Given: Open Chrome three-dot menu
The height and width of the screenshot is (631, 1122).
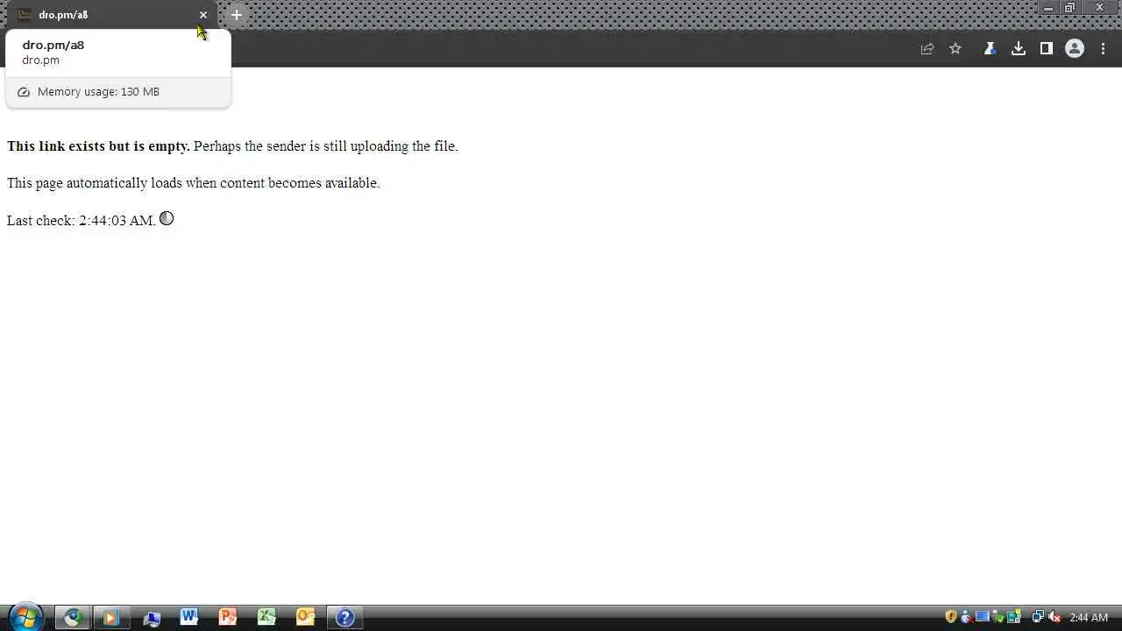Looking at the screenshot, I should click(x=1103, y=49).
